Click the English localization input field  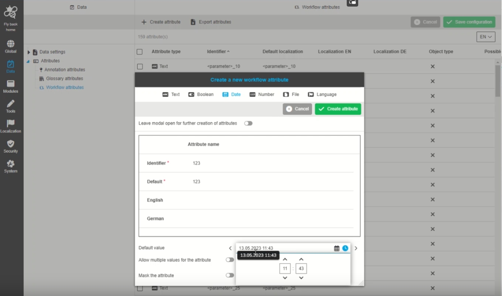click(271, 200)
